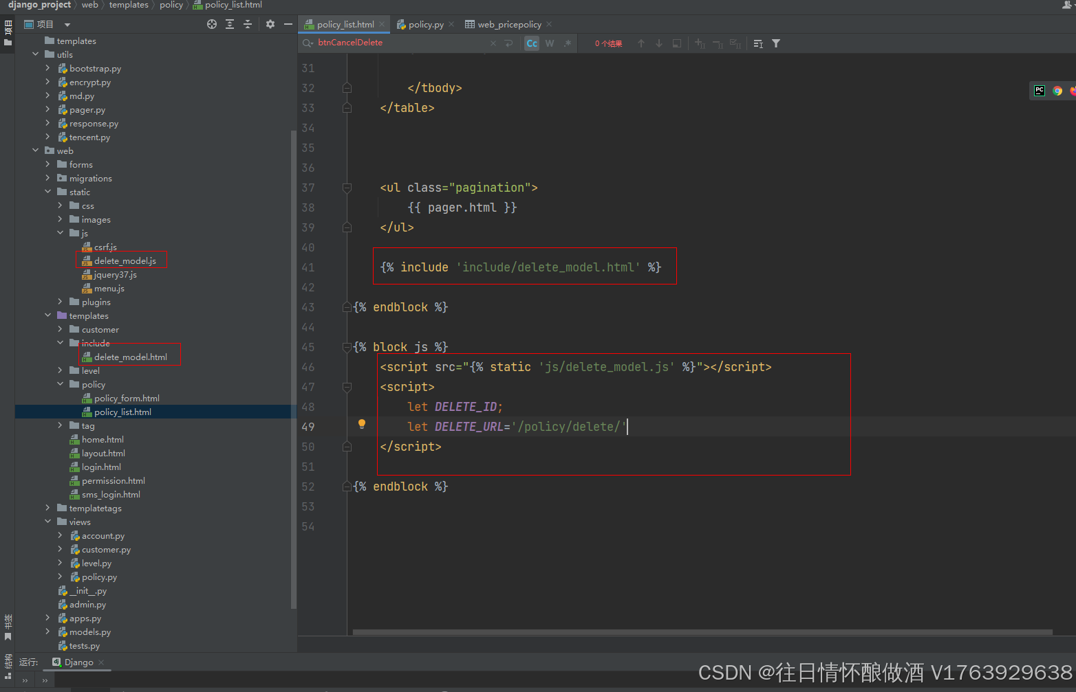Collapse the utils folder
Screen dimensions: 1076x692
[35, 54]
